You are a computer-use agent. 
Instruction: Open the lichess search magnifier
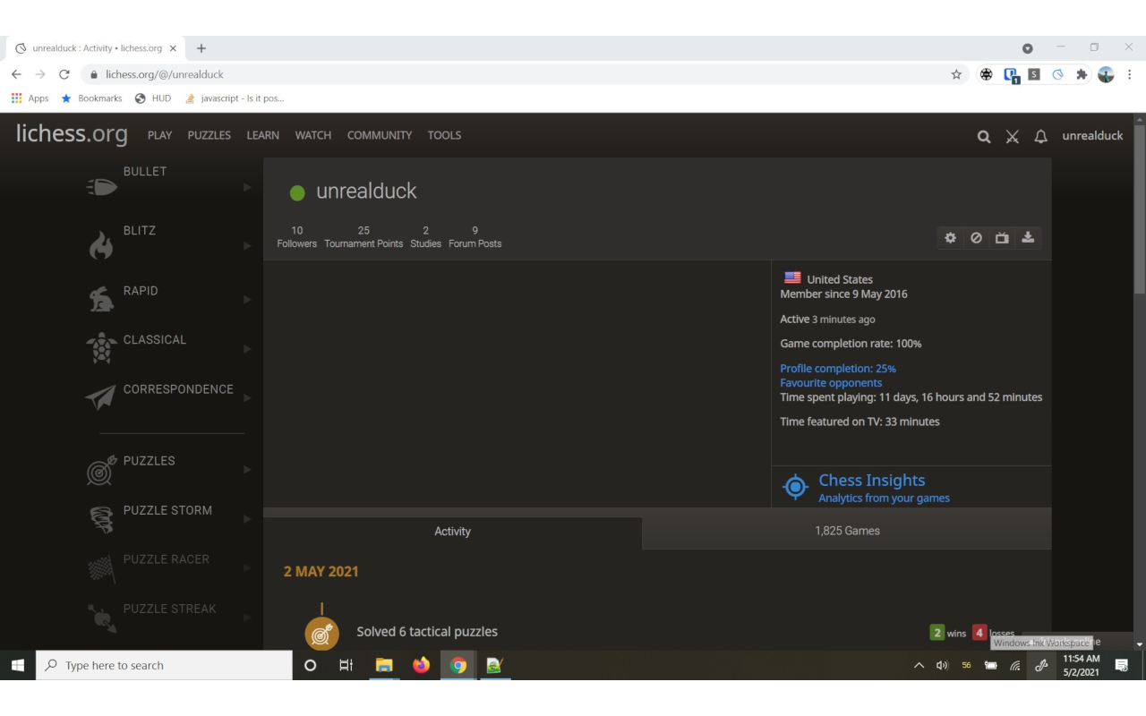[x=984, y=136]
